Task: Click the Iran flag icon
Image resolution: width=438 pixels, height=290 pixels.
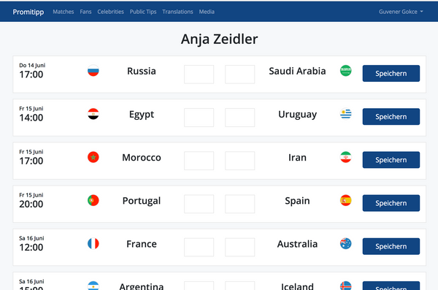Action: (x=346, y=157)
